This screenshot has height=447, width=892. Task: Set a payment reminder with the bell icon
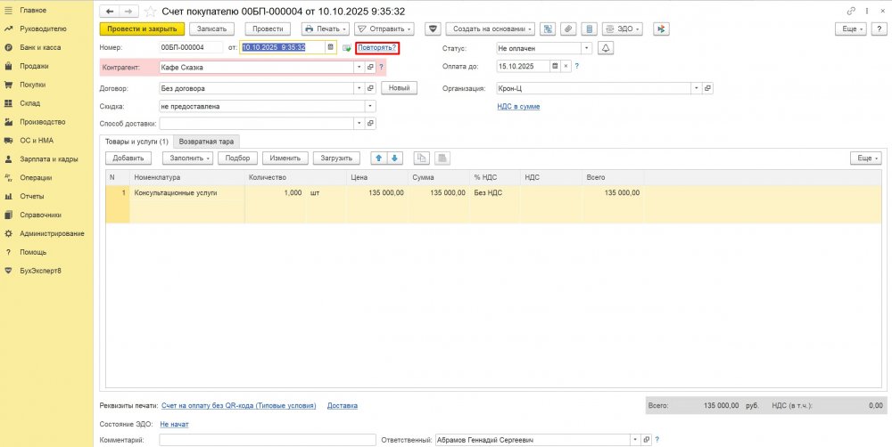[606, 48]
